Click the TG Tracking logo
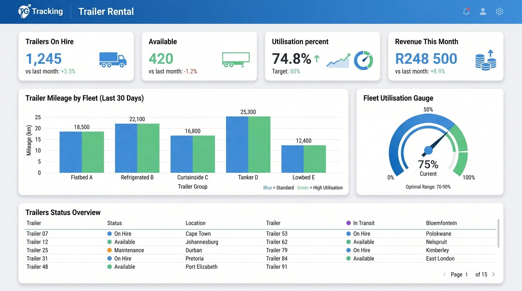 click(x=40, y=11)
